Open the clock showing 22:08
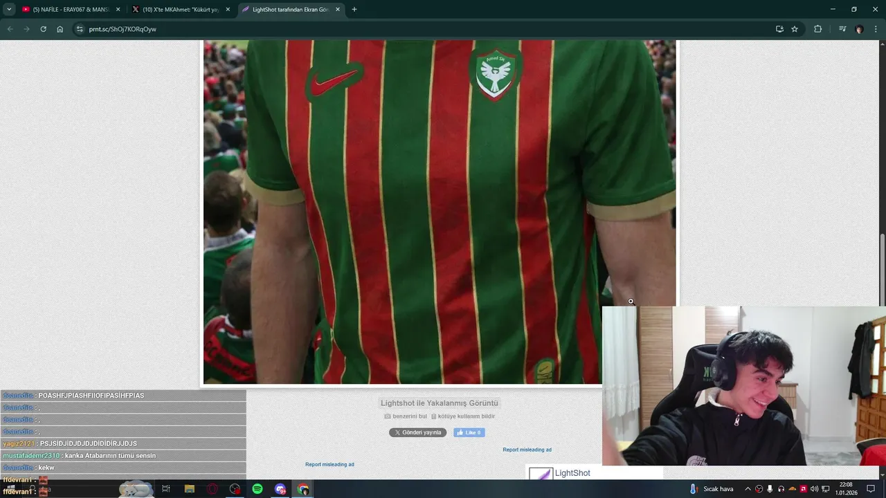 [846, 489]
